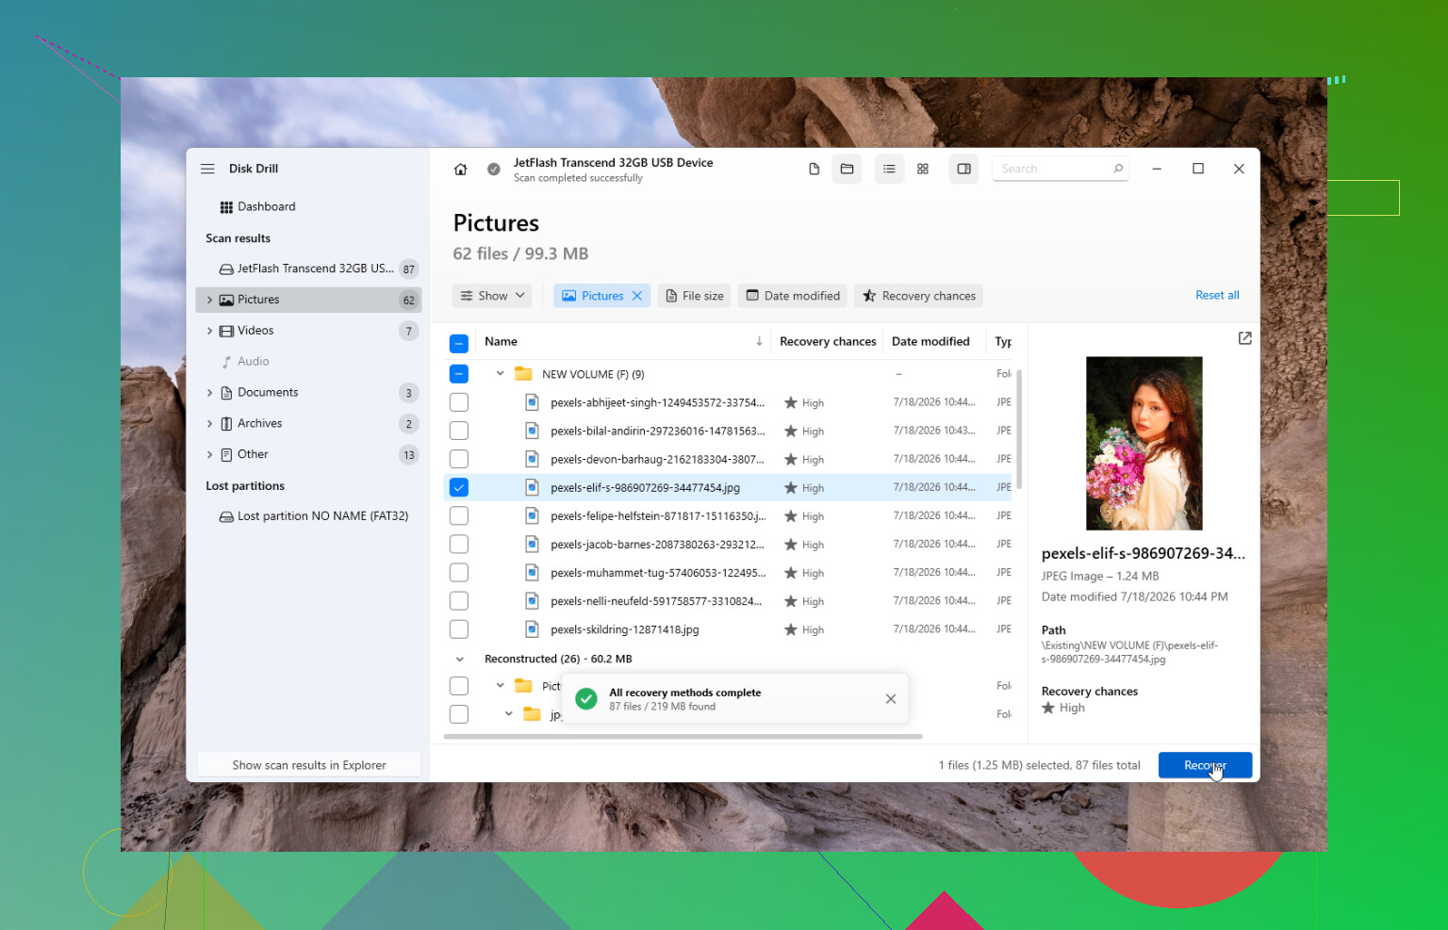The image size is (1448, 930).
Task: Open the Show dropdown filter
Action: 492,296
